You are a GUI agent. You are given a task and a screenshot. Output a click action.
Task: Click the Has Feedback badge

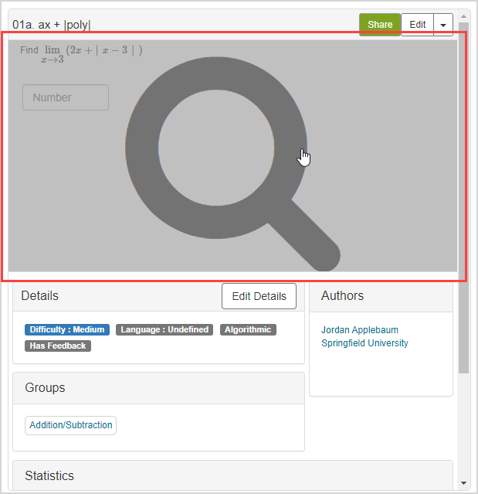coord(58,346)
